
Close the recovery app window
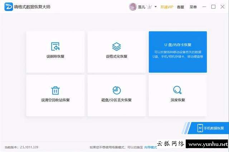[223, 7]
